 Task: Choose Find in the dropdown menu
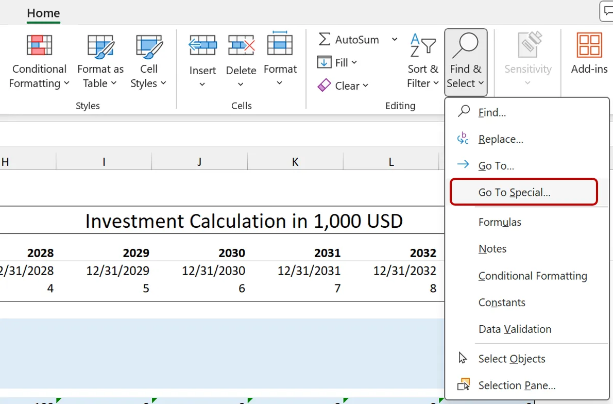tap(492, 112)
